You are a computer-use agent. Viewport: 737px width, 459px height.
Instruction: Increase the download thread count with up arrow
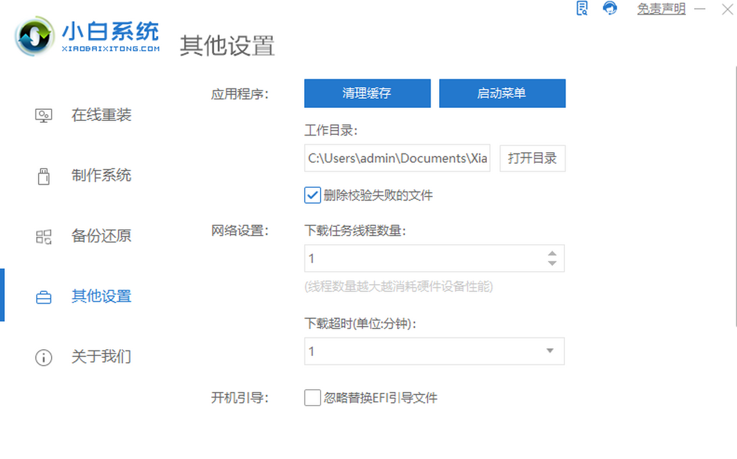pyautogui.click(x=552, y=253)
